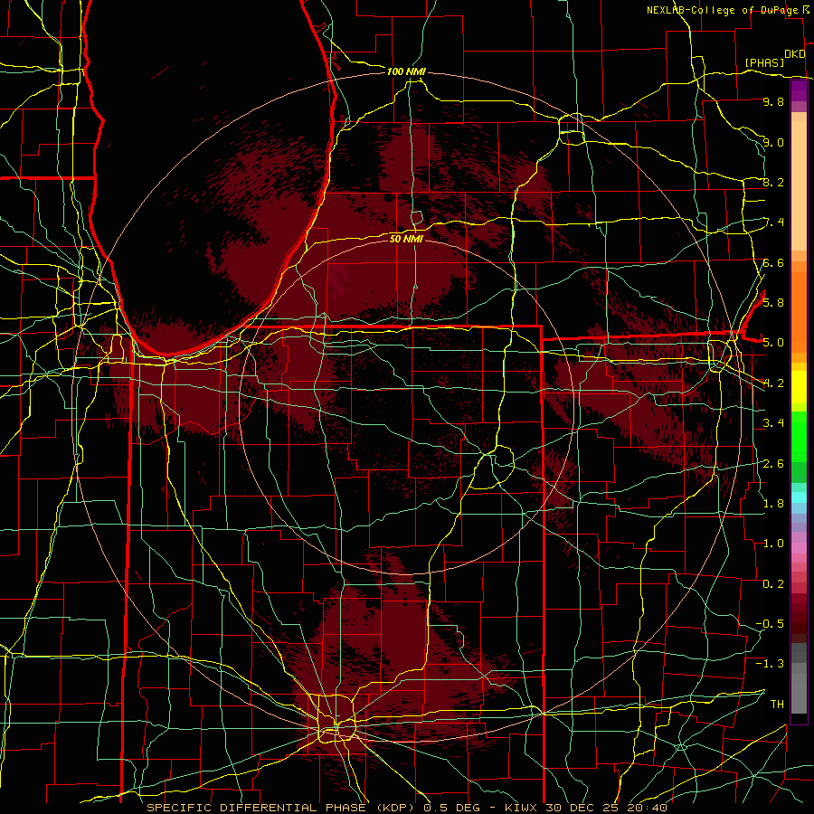Click the 100 NMI range ring label
The image size is (814, 814).
406,71
